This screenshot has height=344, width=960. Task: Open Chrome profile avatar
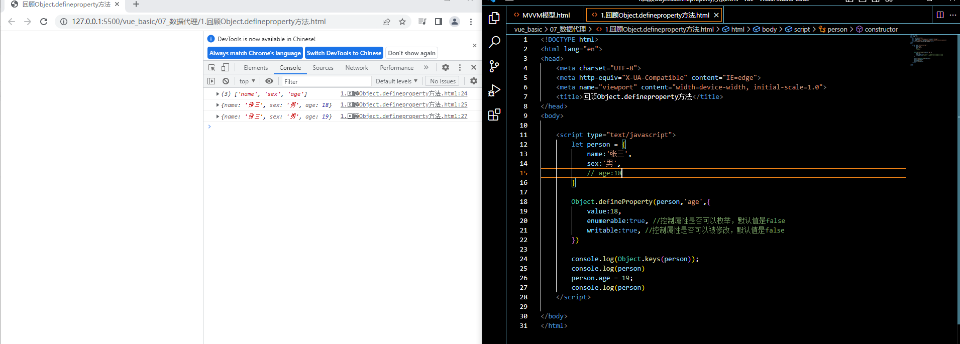pos(455,22)
